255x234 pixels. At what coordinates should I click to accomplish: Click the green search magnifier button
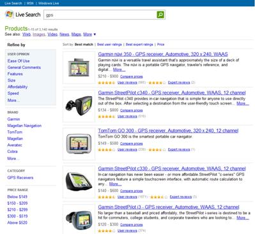pos(160,15)
